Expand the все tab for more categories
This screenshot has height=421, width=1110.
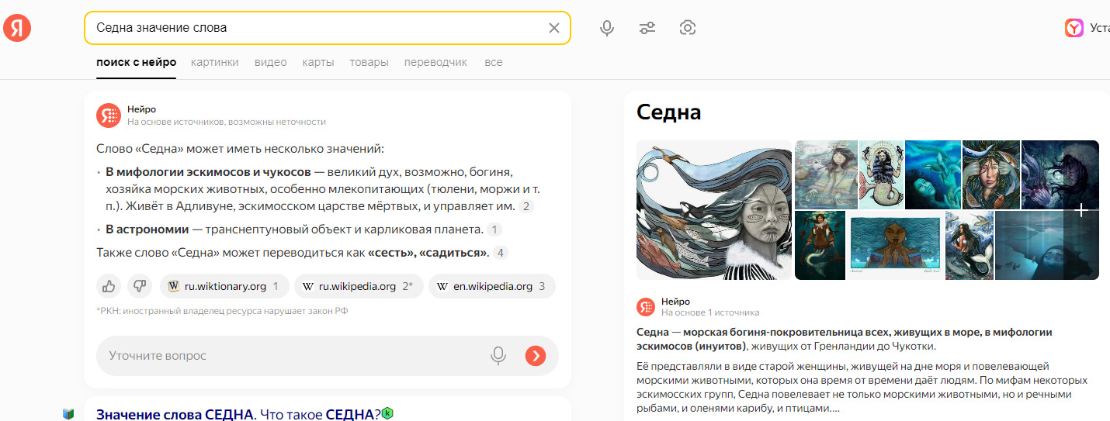(x=493, y=62)
